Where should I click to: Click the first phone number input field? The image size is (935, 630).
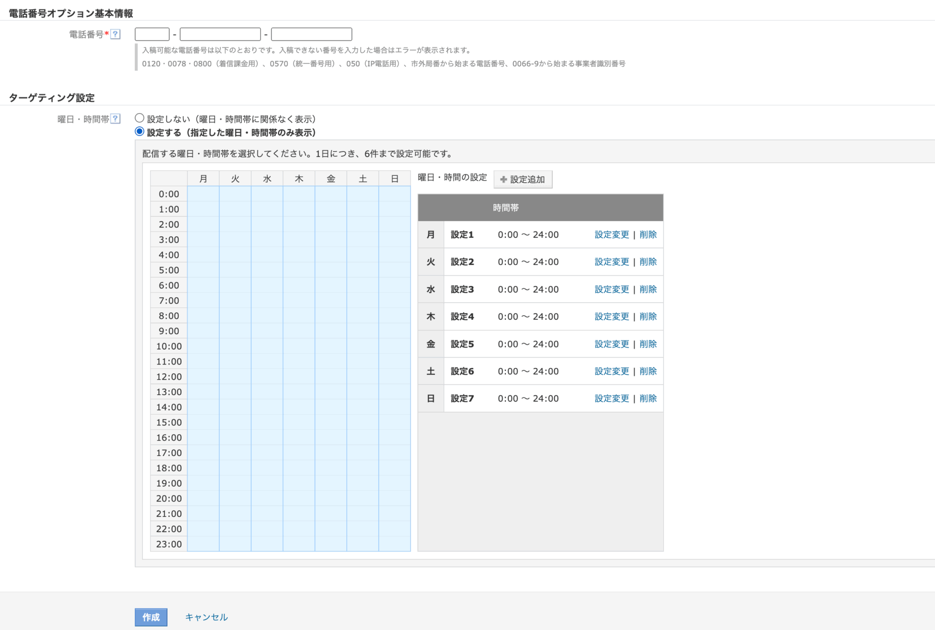click(x=152, y=34)
